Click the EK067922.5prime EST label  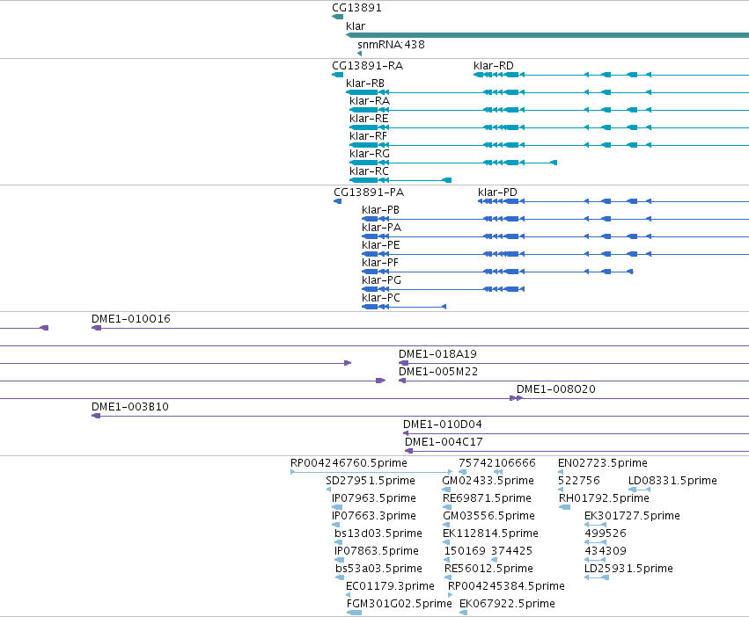(507, 604)
